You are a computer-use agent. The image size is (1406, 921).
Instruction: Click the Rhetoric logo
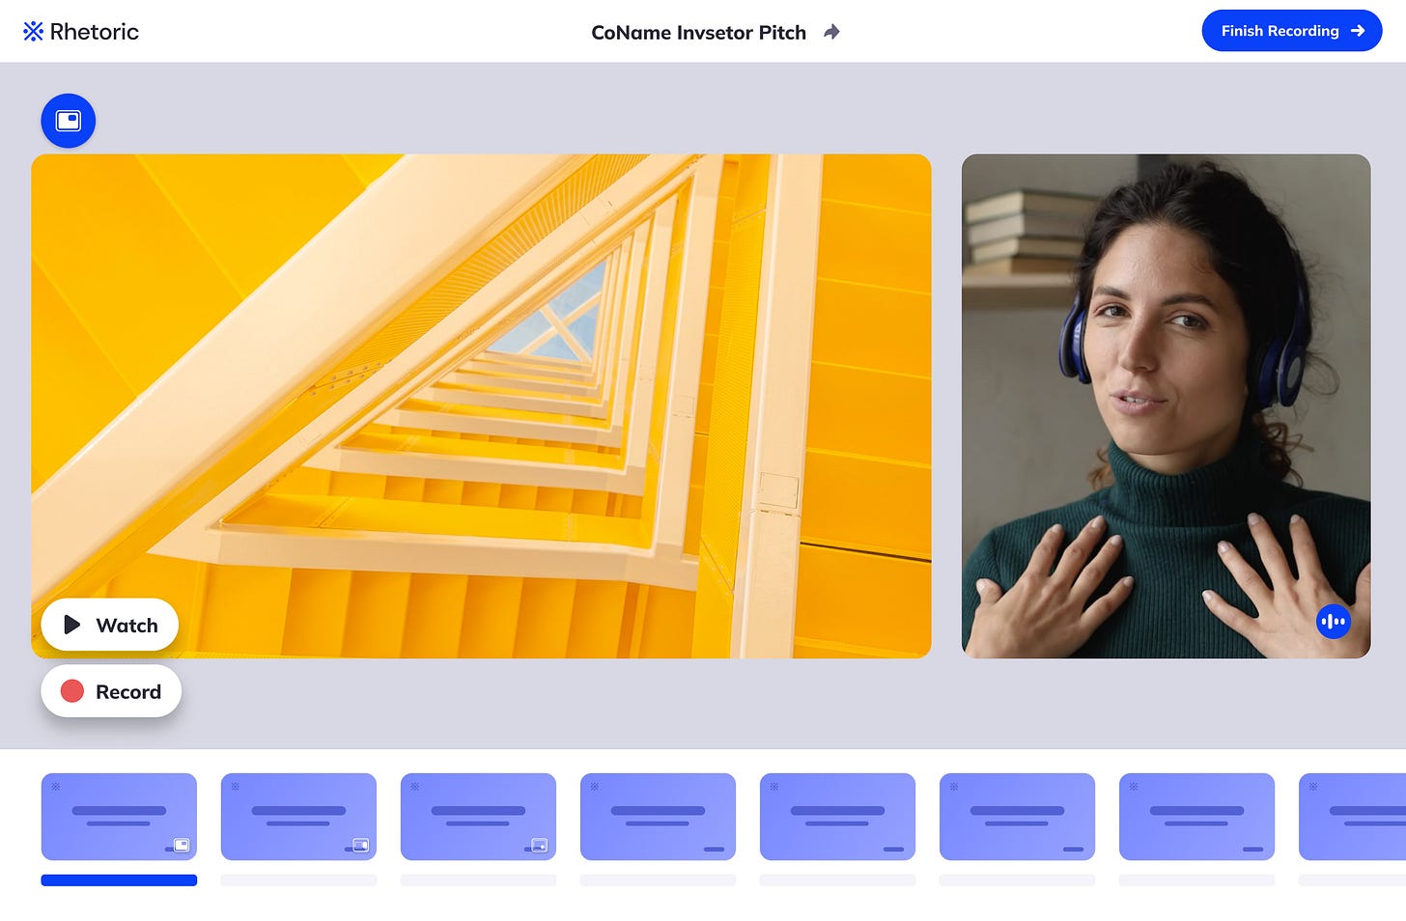tap(81, 32)
